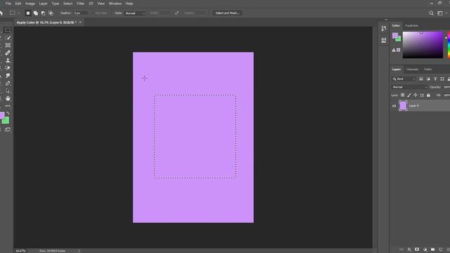Click the Add to selection mode icon
Viewport: 450px width, 253px height.
[x=36, y=13]
